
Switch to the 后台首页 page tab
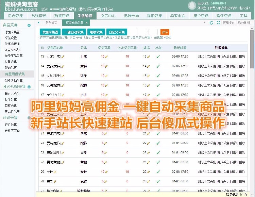click(x=51, y=23)
